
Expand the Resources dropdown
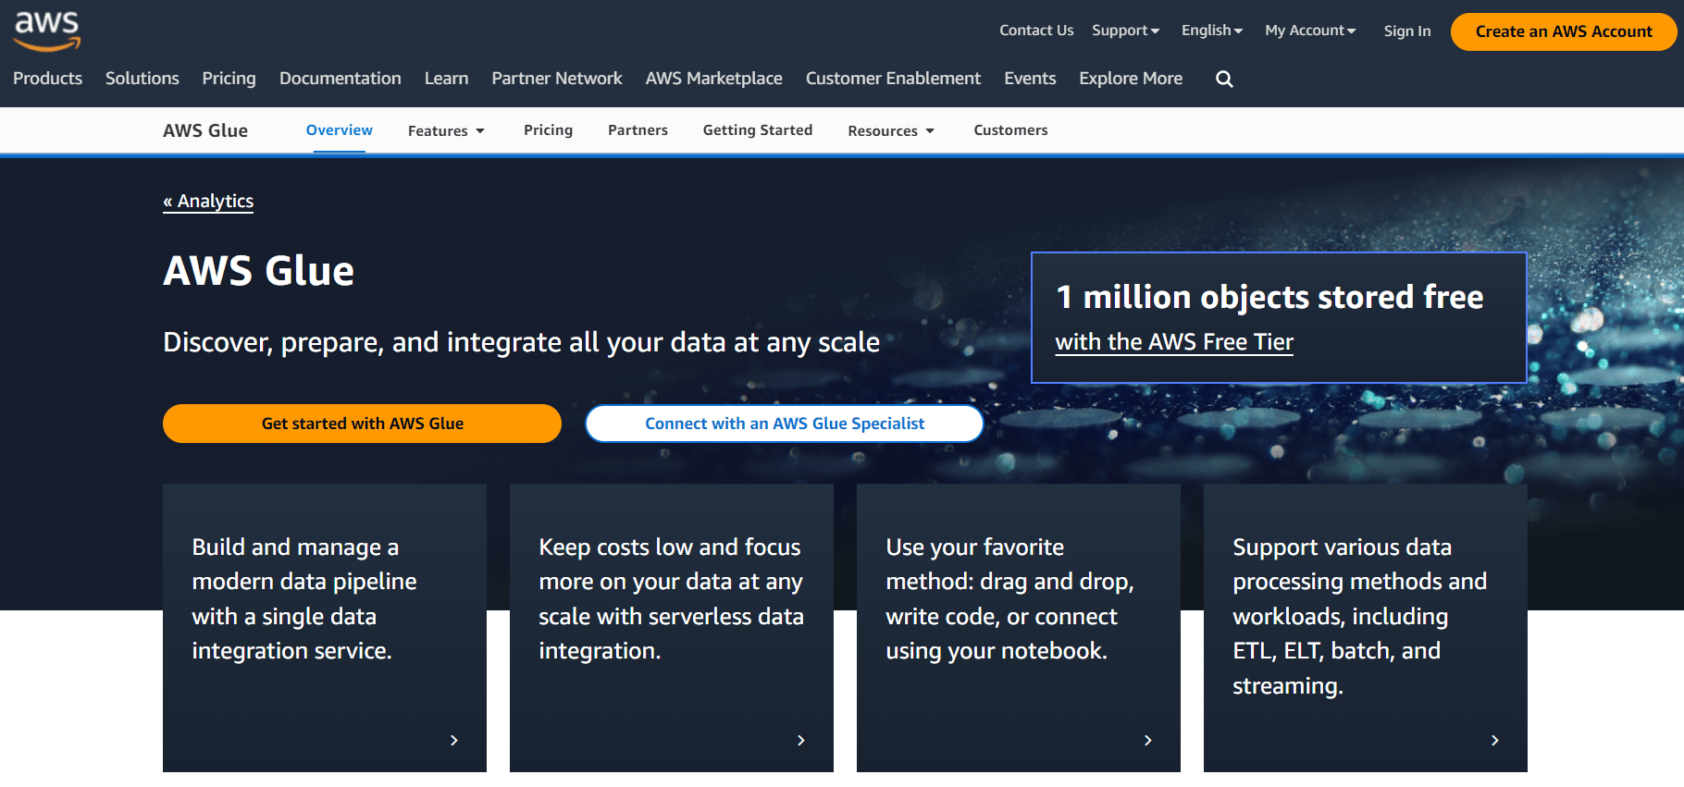click(891, 131)
